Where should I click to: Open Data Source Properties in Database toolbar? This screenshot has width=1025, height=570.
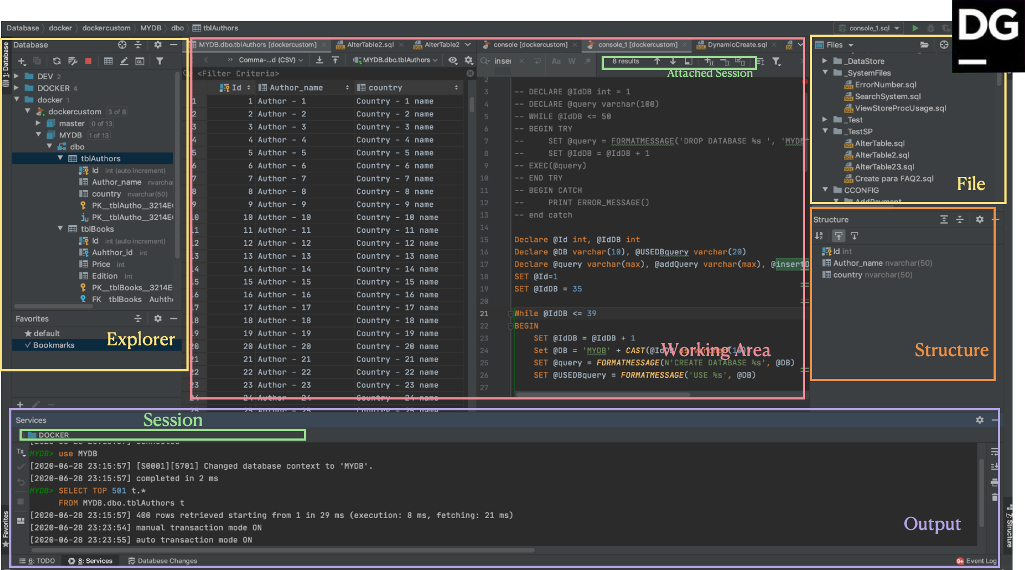(x=73, y=61)
